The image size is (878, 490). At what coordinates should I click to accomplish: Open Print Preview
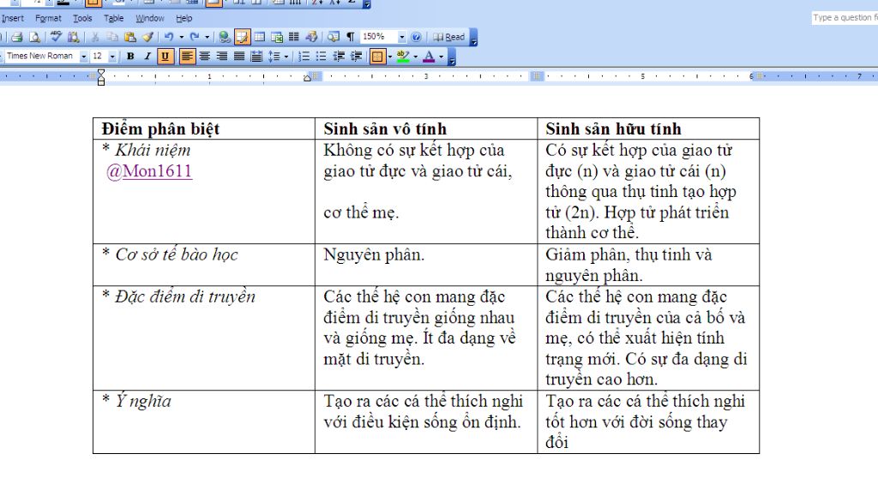pos(34,37)
